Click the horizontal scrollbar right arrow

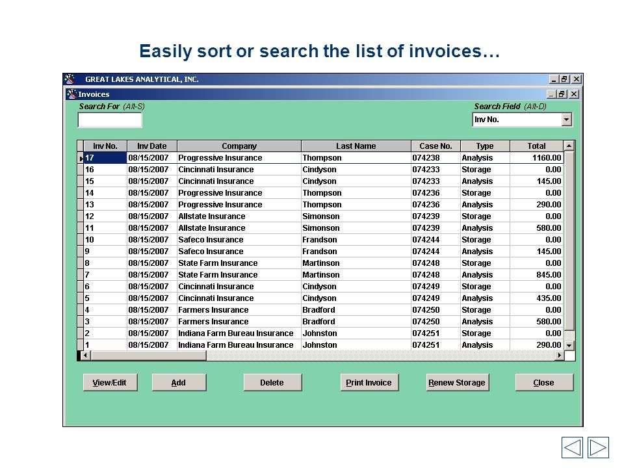click(x=560, y=356)
